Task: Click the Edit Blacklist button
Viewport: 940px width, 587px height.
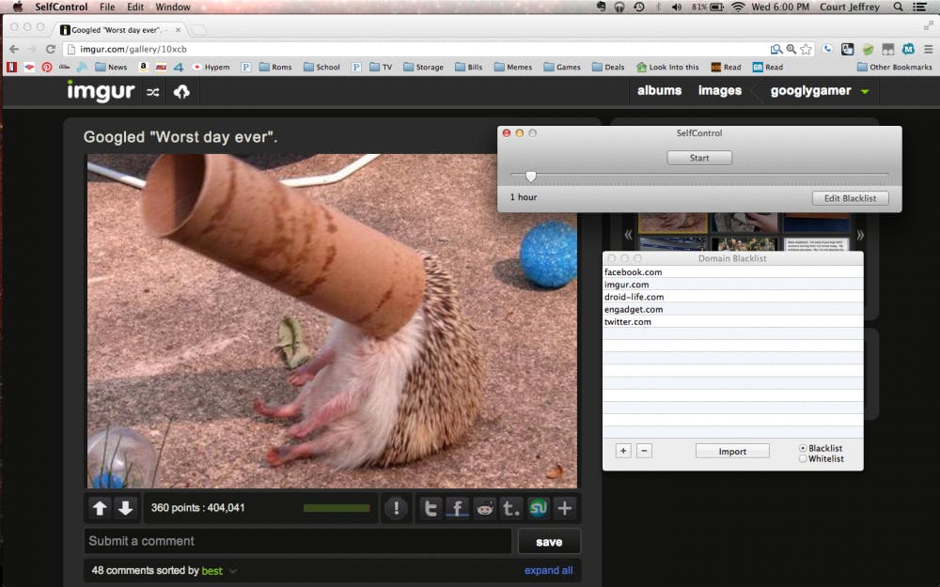Action: click(850, 198)
